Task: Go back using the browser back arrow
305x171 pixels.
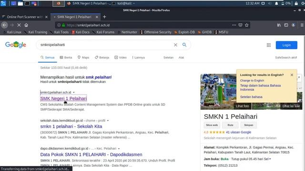Action: coord(4,25)
